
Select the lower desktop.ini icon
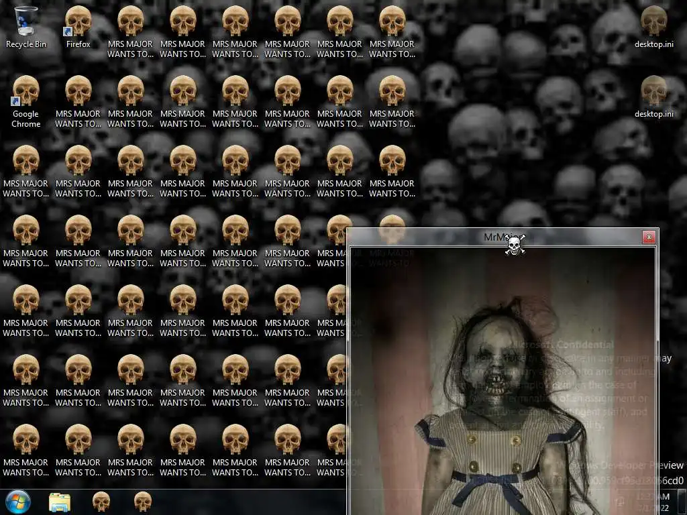coord(653,97)
